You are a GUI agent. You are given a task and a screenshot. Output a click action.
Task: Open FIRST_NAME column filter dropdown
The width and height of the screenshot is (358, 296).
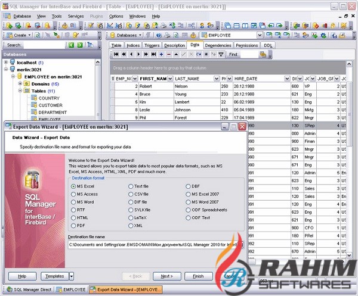(x=170, y=79)
